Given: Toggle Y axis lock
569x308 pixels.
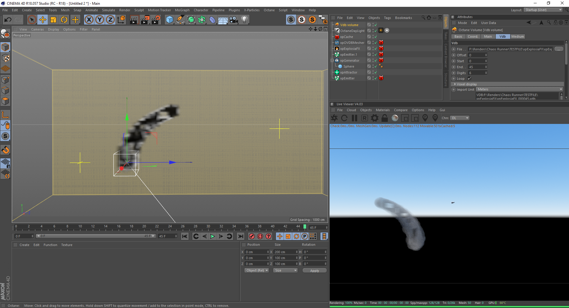Looking at the screenshot, I should pos(100,20).
